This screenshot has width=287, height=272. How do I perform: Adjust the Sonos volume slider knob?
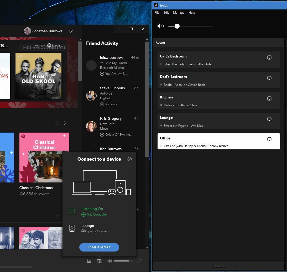tap(177, 26)
